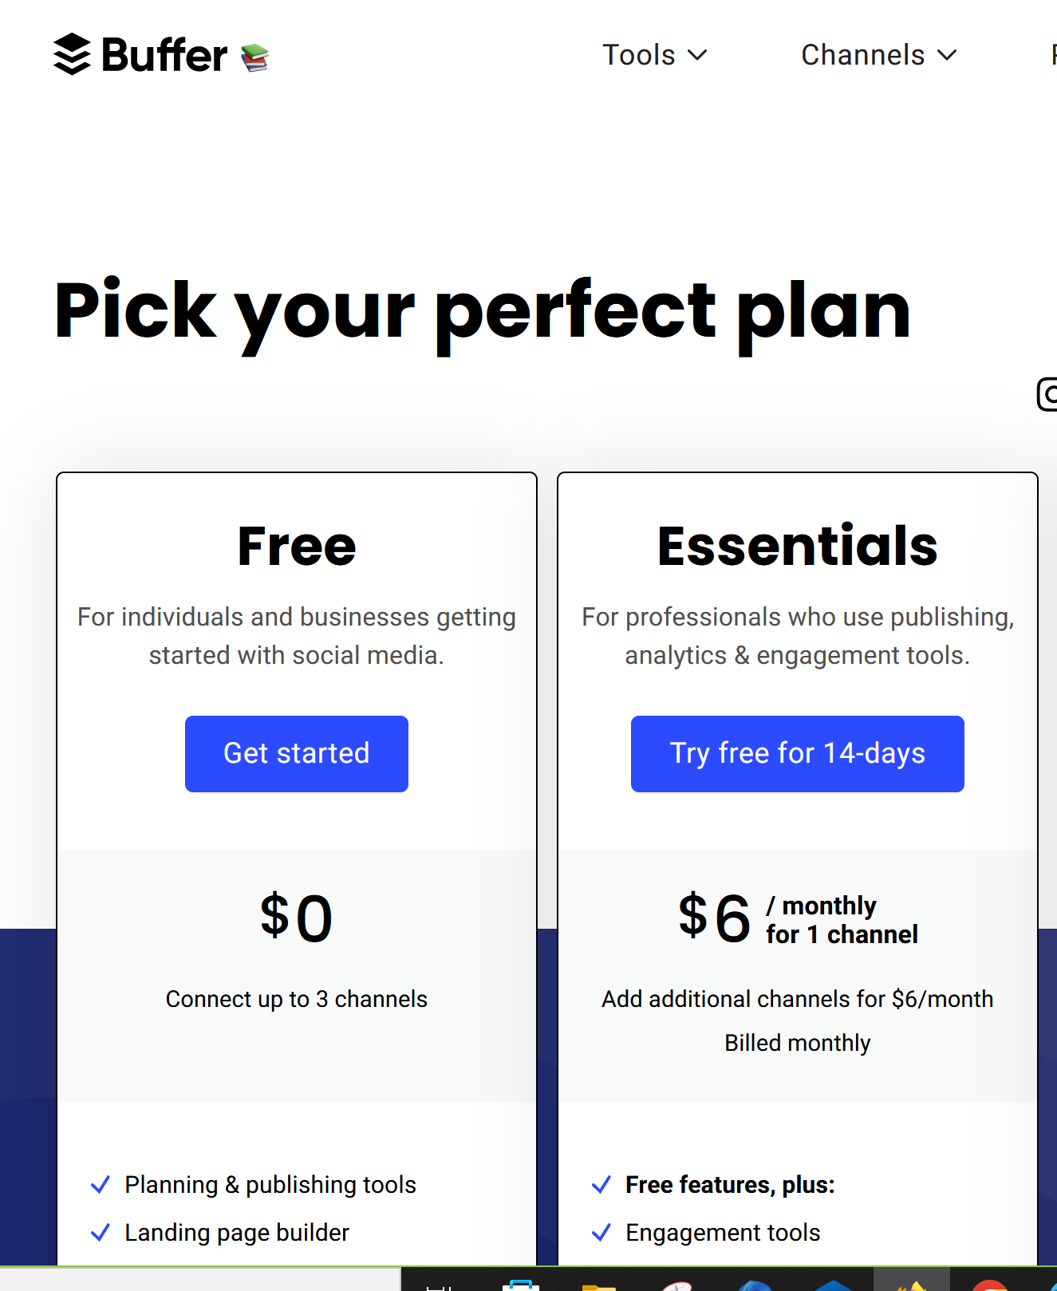Click checkmark beside Landing page builder
The height and width of the screenshot is (1291, 1057).
(x=101, y=1233)
